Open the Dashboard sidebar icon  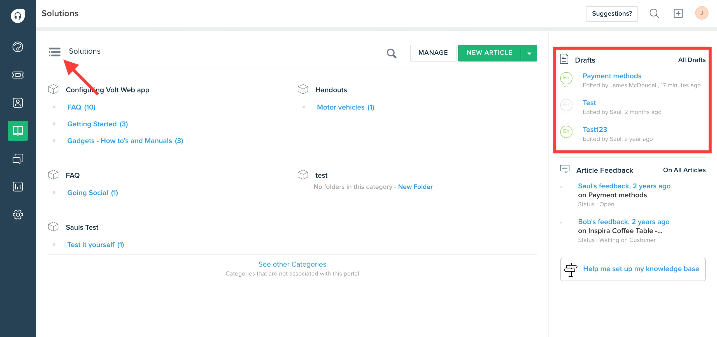click(x=18, y=47)
